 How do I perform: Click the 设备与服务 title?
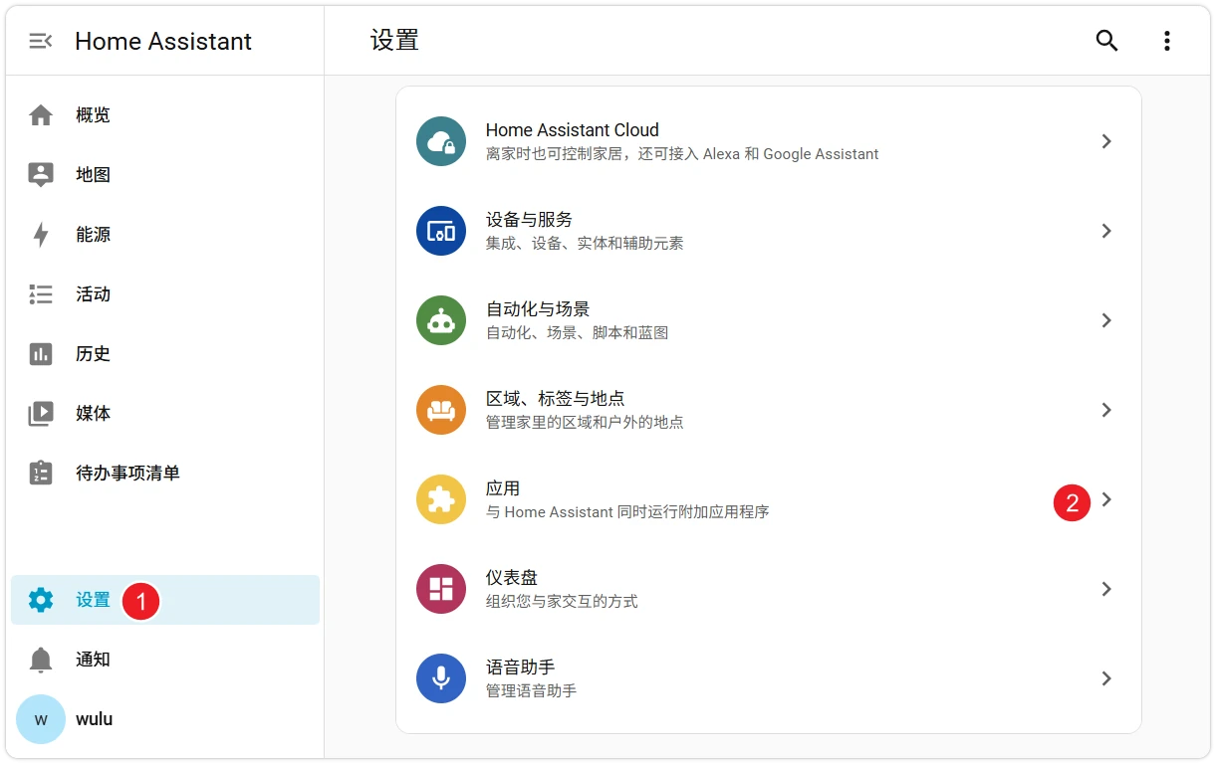529,220
